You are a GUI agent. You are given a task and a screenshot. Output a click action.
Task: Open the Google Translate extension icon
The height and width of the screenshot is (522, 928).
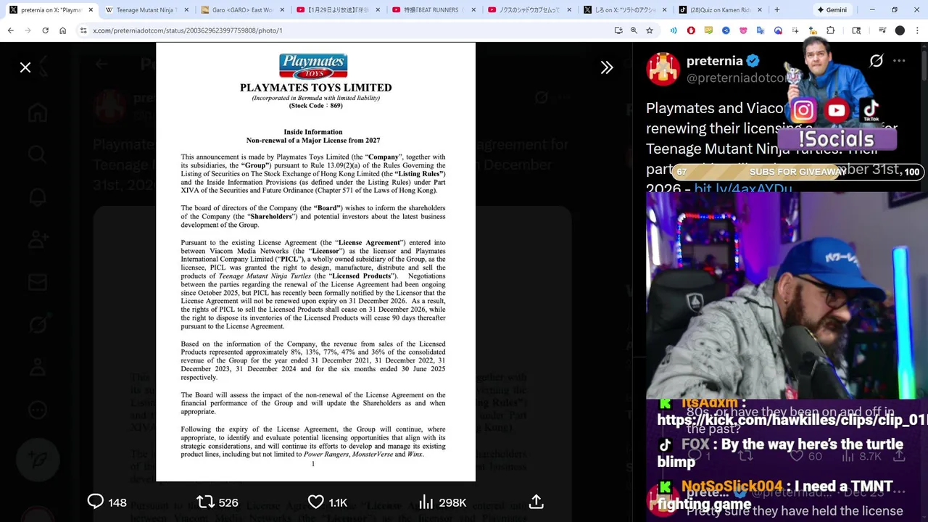pos(761,30)
